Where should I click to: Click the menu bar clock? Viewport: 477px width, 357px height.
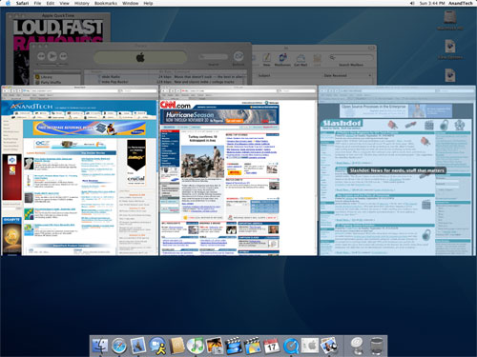tap(432, 3)
